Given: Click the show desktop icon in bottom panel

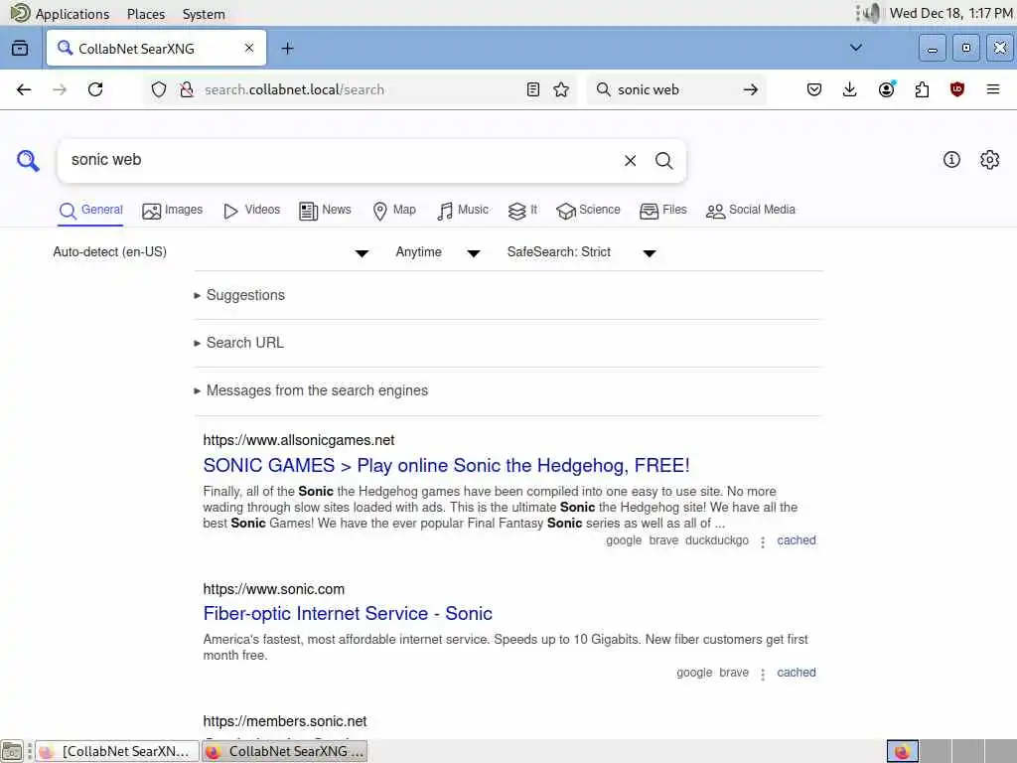Looking at the screenshot, I should pos(12,751).
